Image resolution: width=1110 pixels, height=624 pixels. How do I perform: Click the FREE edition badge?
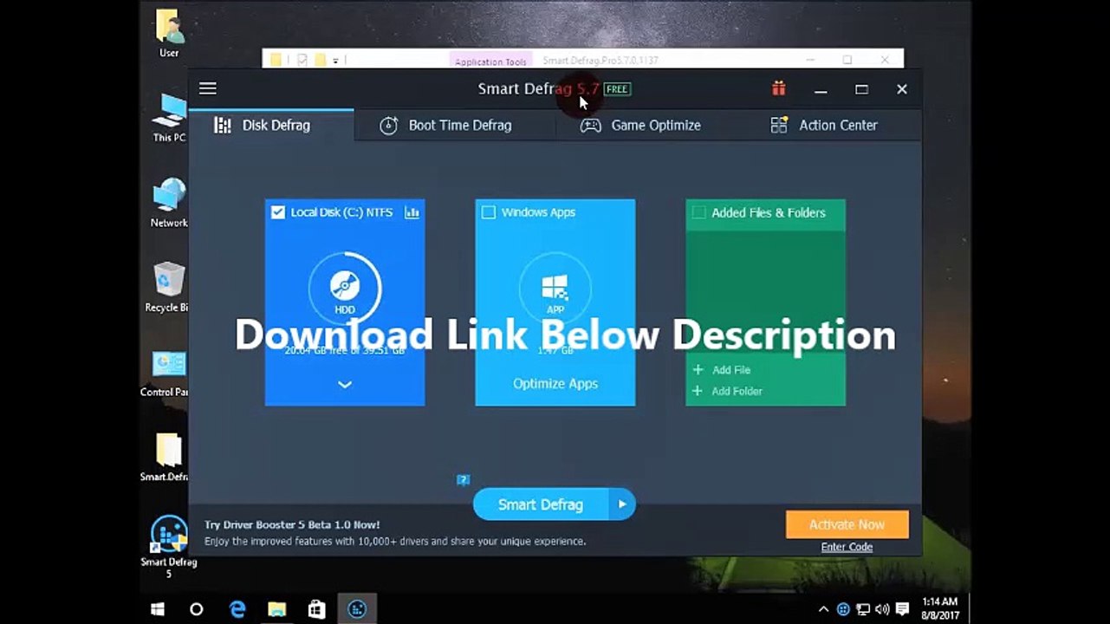click(x=617, y=89)
